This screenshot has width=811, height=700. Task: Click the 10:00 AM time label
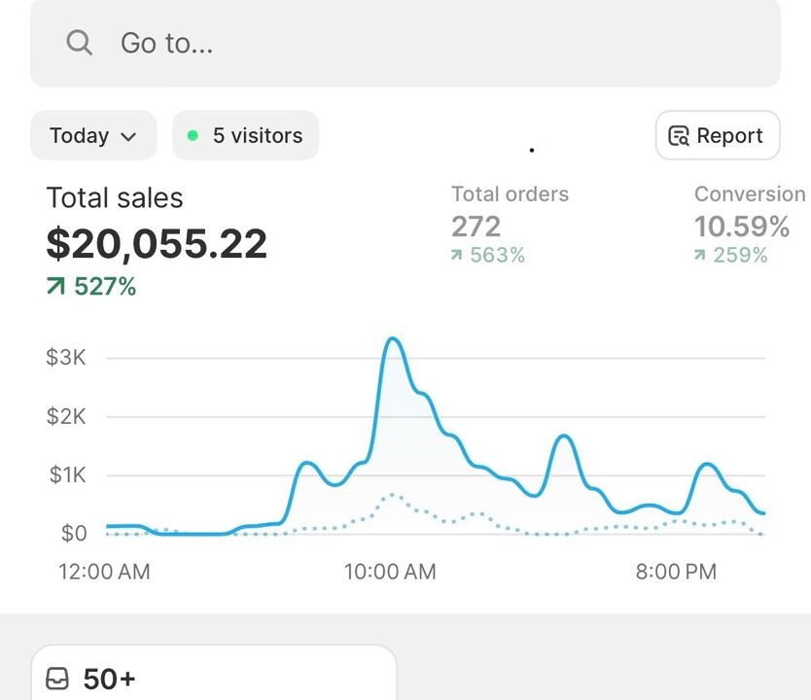click(390, 572)
